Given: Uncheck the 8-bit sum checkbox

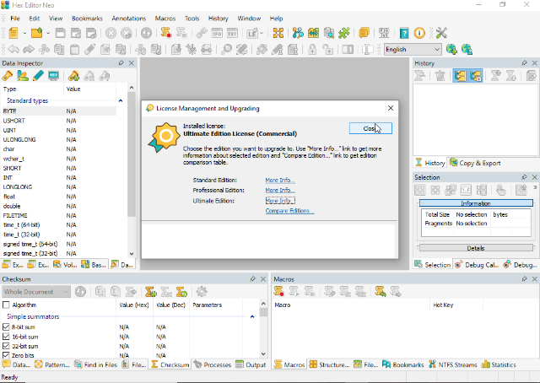Looking at the screenshot, I should [x=6, y=326].
